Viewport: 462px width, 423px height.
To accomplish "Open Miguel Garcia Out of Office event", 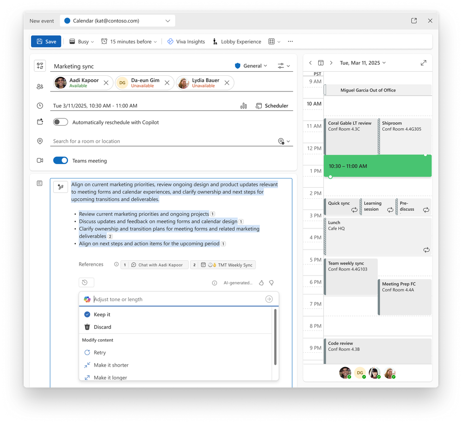I will click(378, 90).
